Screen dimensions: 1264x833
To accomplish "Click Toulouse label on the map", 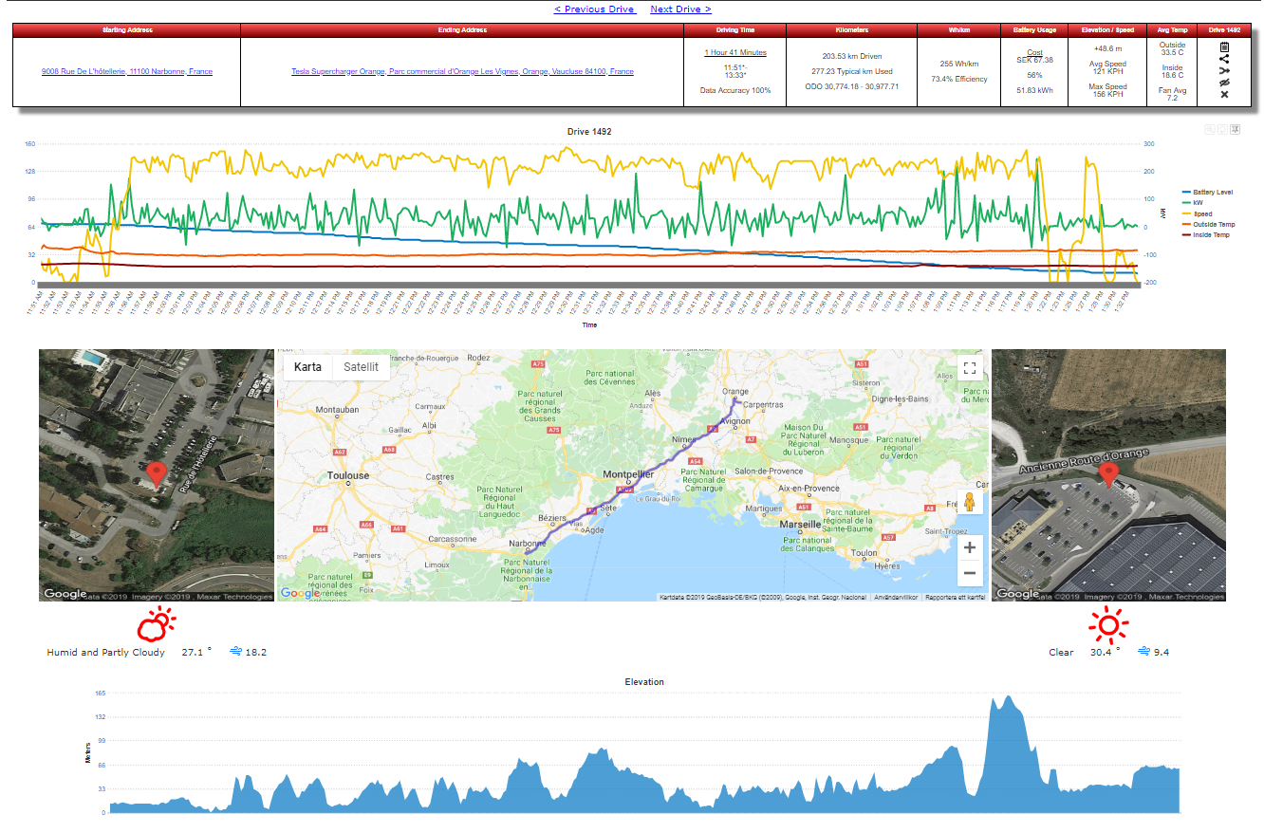I will click(347, 475).
